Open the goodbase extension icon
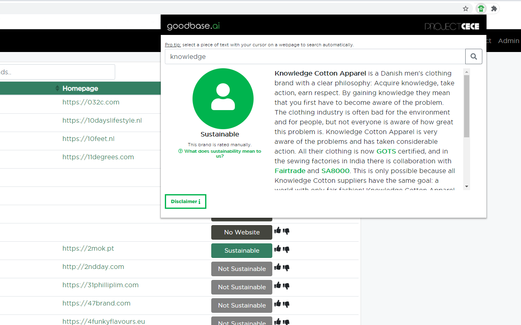The height and width of the screenshot is (325, 521). pos(481,9)
